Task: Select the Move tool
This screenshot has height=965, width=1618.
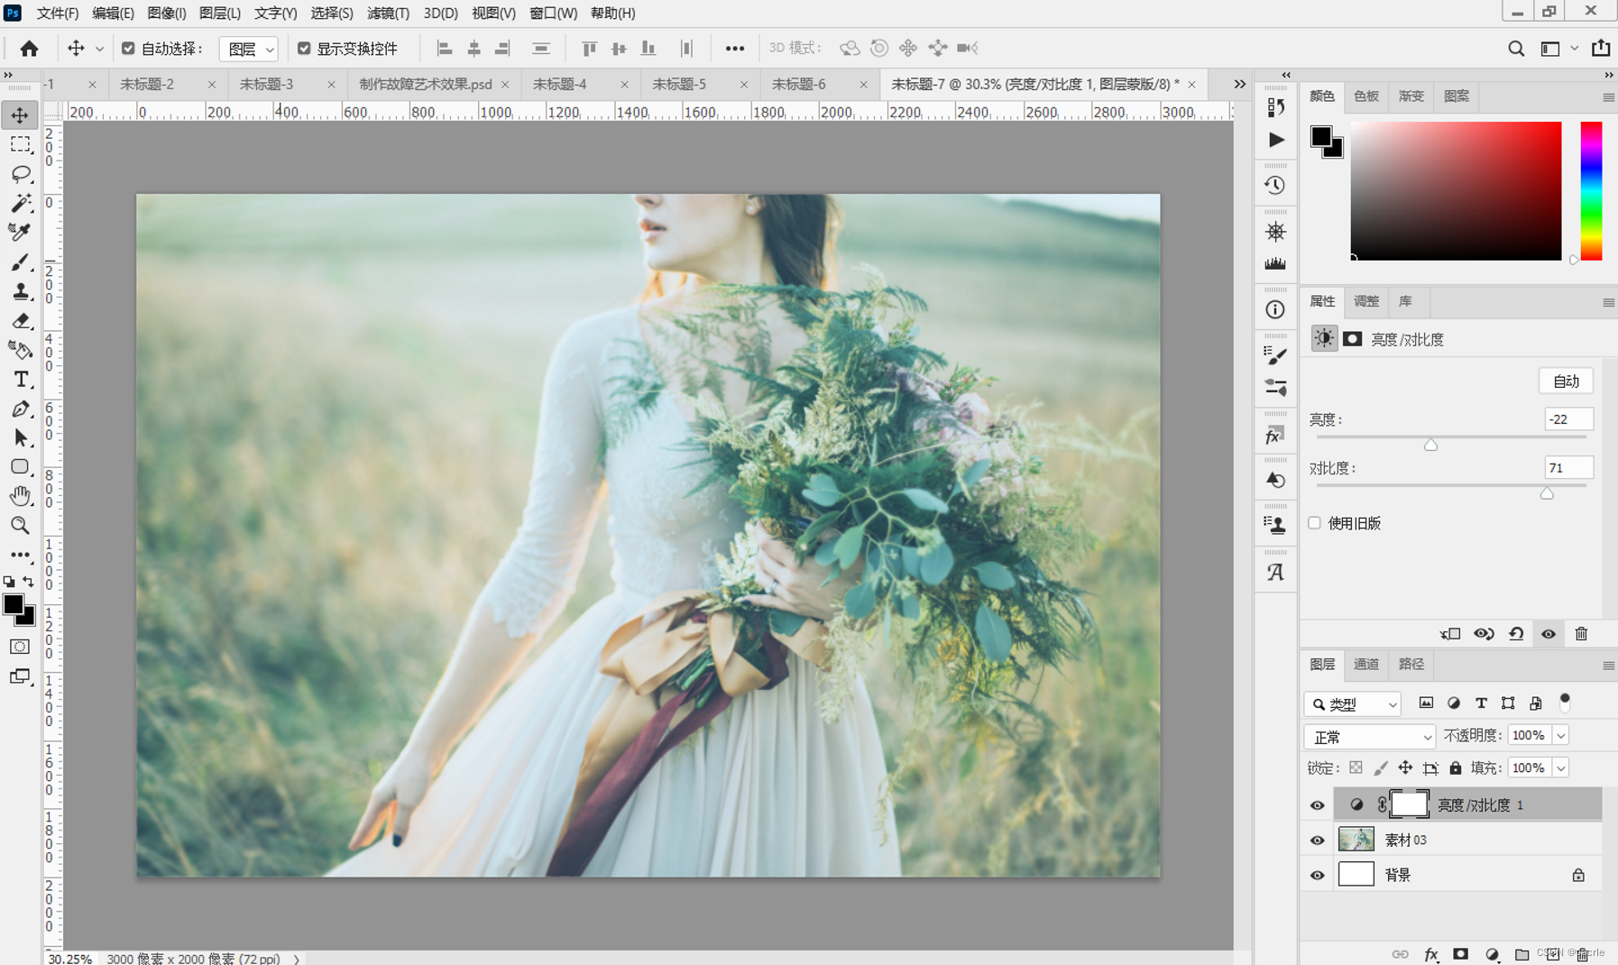Action: click(x=20, y=115)
